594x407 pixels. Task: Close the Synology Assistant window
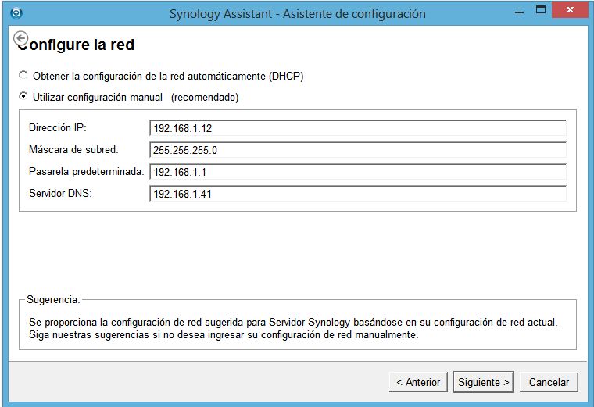pos(570,10)
